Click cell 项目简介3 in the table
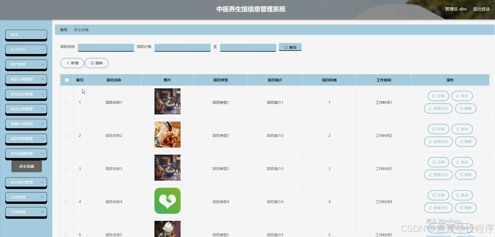495x237 pixels. coord(275,169)
